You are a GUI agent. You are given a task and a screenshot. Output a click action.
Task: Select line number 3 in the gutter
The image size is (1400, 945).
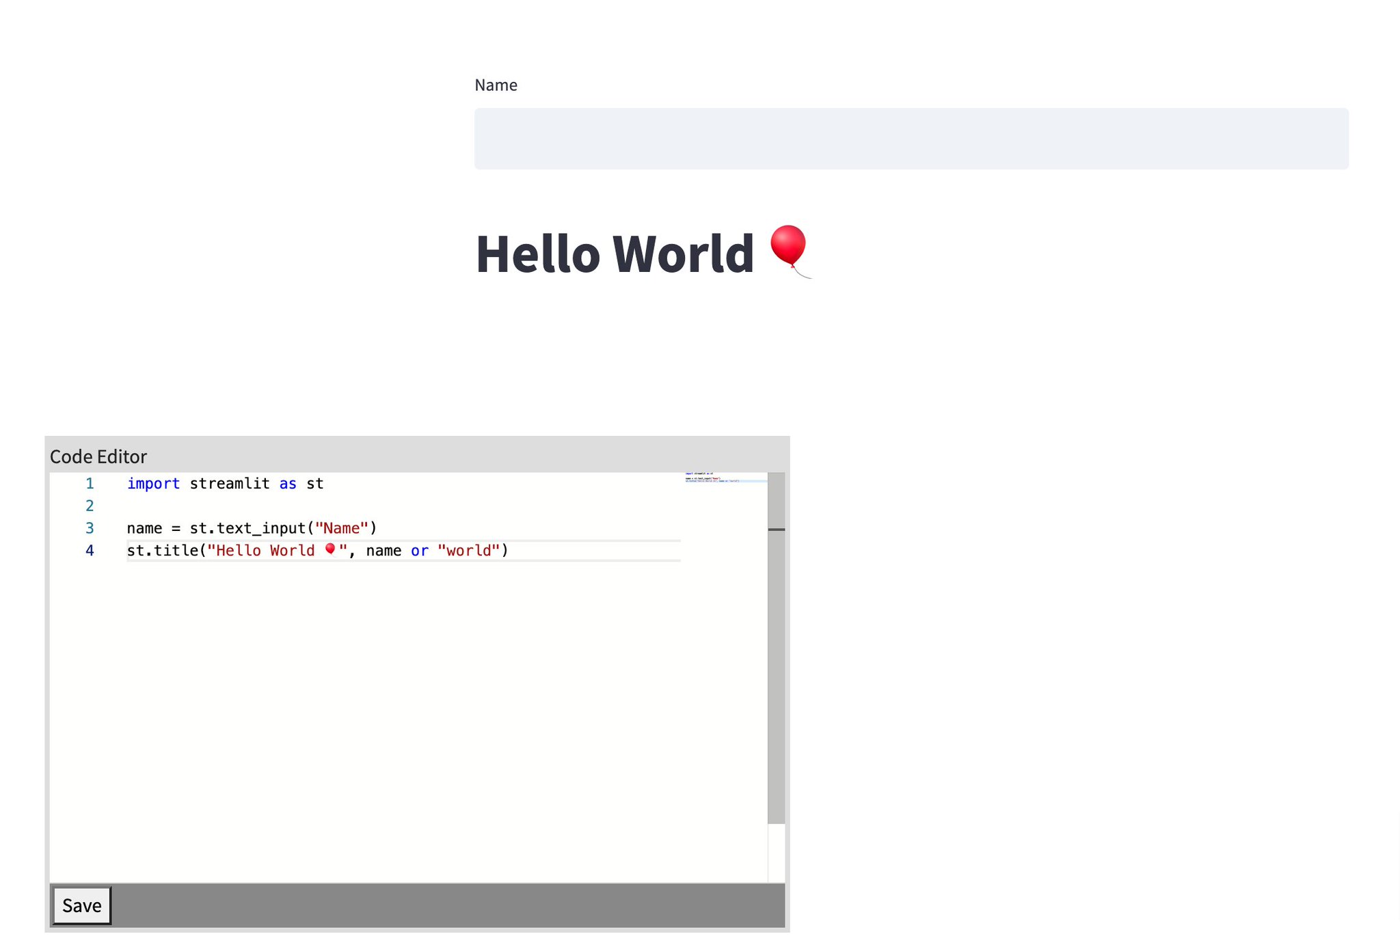(90, 528)
